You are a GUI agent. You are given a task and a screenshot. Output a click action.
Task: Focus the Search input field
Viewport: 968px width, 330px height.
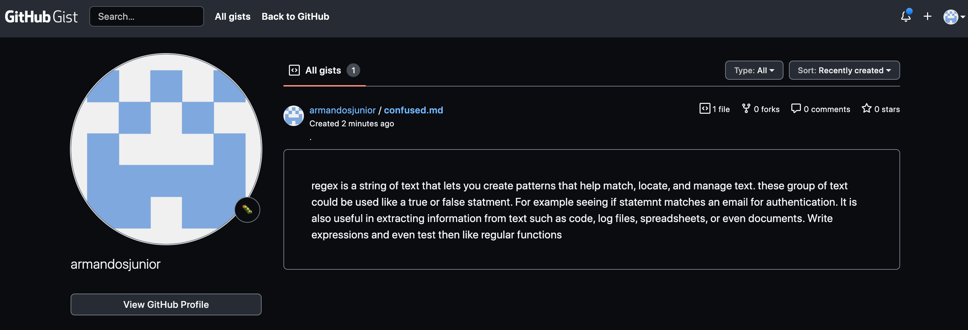pos(147,16)
